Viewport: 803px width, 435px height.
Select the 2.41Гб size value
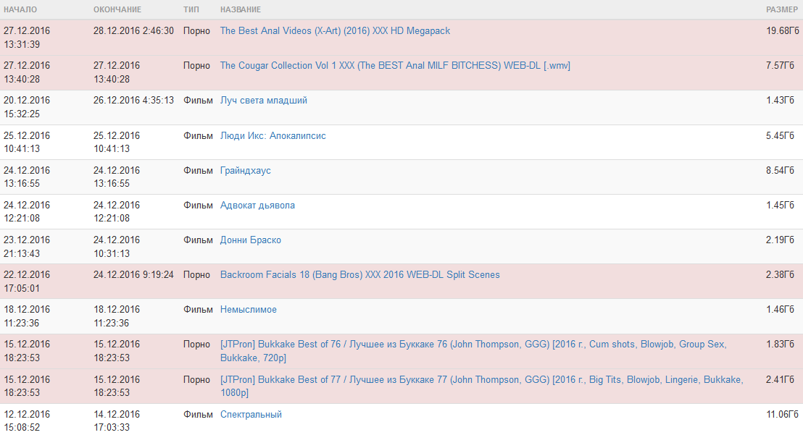(780, 379)
